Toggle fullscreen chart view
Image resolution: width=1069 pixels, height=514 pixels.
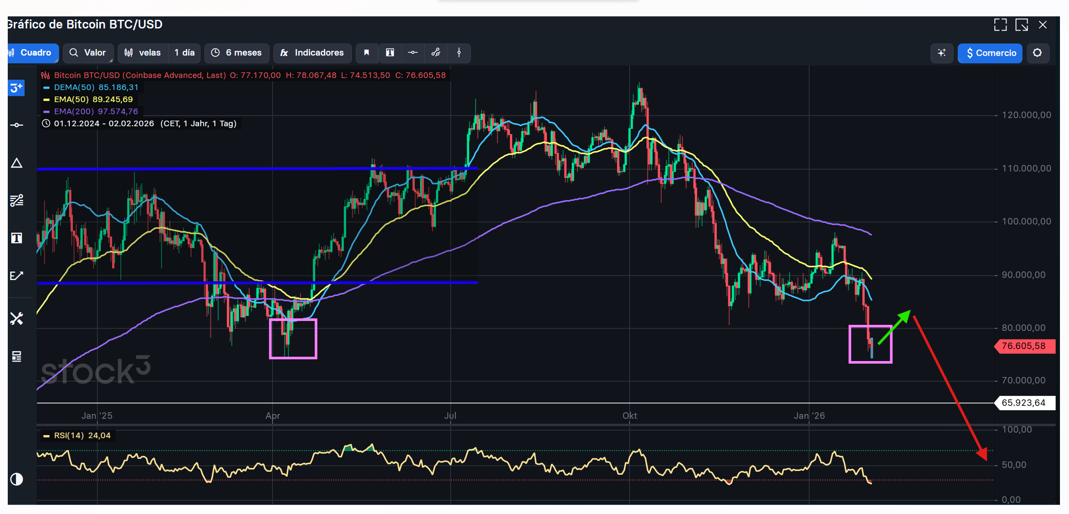[1000, 25]
